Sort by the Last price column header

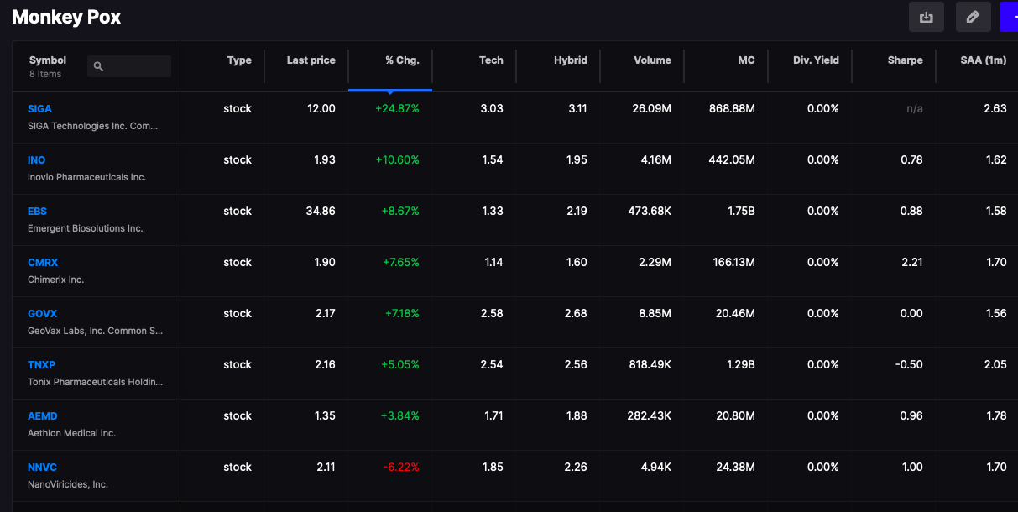click(311, 60)
